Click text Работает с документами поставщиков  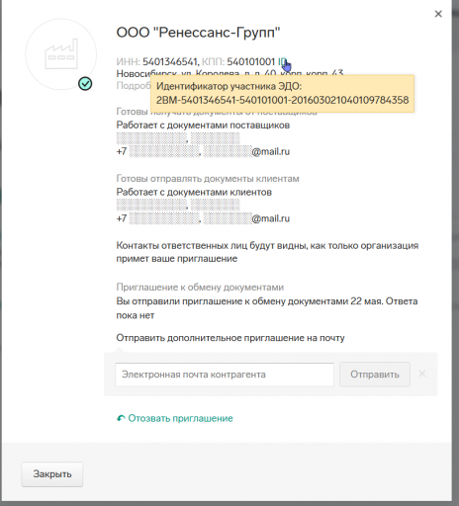pyautogui.click(x=203, y=126)
